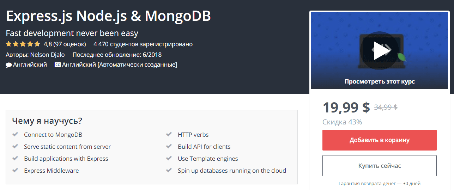Viewport: 454px width, 190px height.
Task: Click the 'Connect to MongoDB' item text
Action: pos(53,135)
